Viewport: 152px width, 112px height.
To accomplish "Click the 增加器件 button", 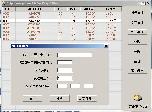I will coord(137,32).
